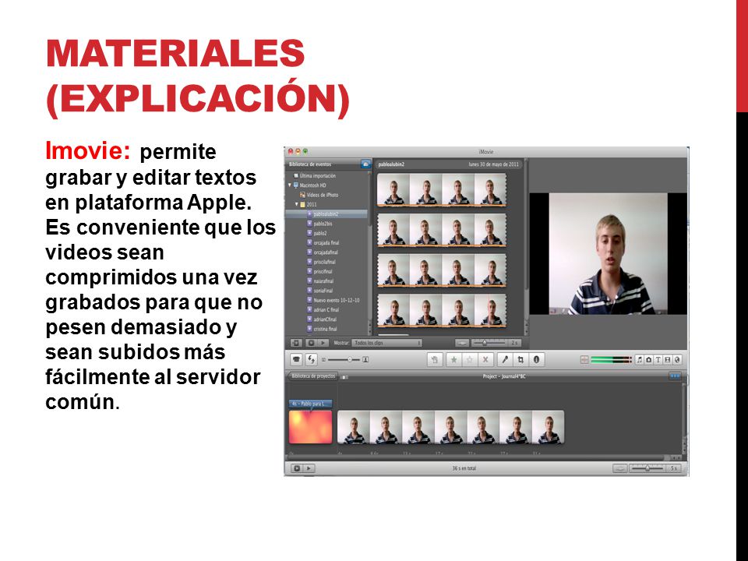Collapse the Macintosh HD tree node
The width and height of the screenshot is (748, 561).
coord(289,185)
